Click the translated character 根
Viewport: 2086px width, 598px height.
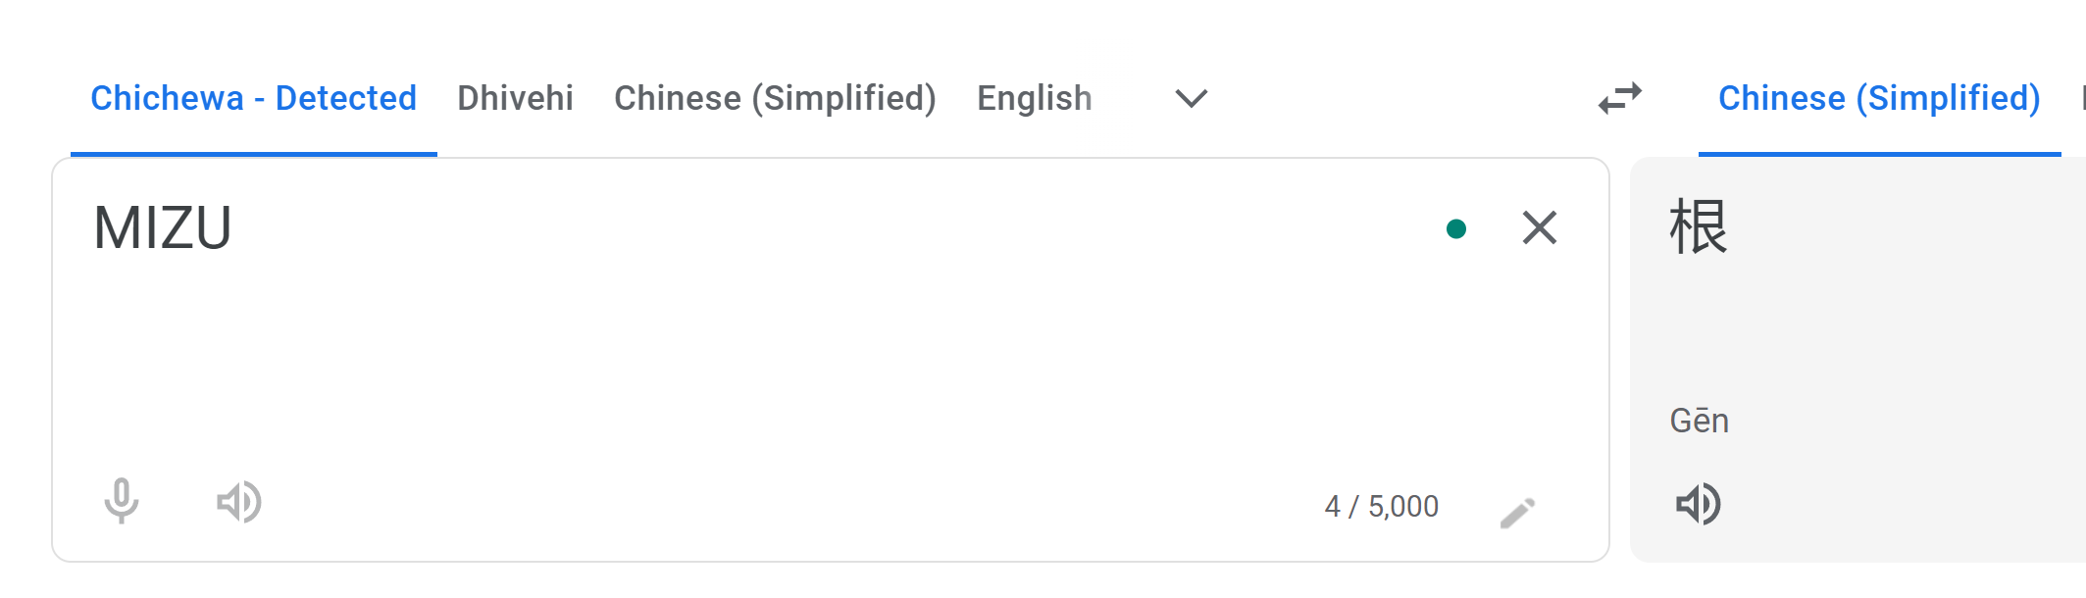(x=1698, y=226)
